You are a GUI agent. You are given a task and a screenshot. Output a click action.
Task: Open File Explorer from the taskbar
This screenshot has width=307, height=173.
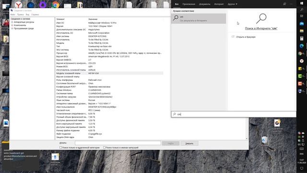click(x=302, y=31)
